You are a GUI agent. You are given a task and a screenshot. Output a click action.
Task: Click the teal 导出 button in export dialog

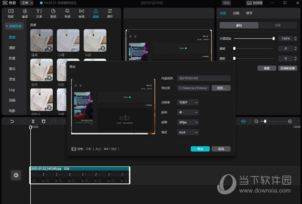[x=200, y=149]
